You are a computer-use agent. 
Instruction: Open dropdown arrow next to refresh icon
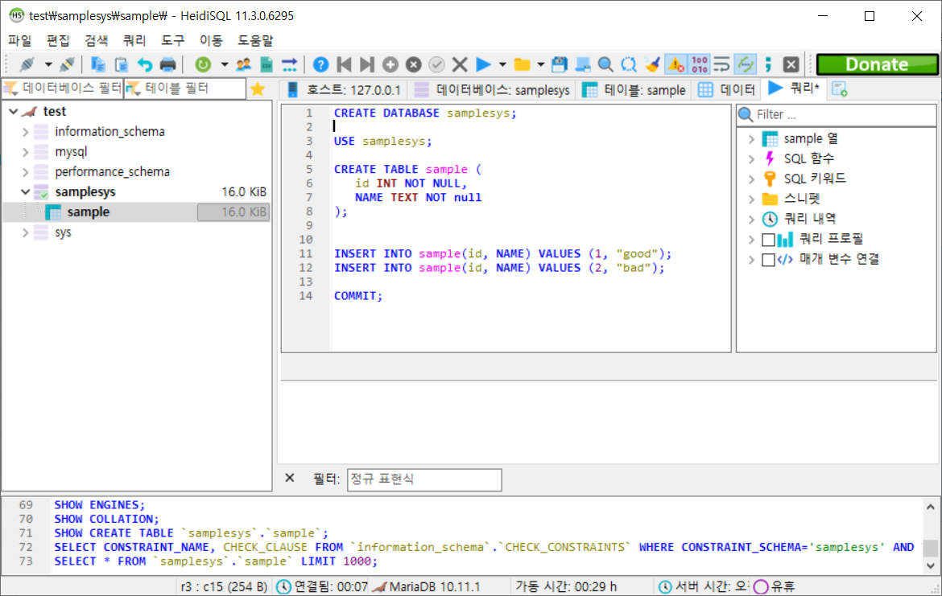click(x=224, y=64)
